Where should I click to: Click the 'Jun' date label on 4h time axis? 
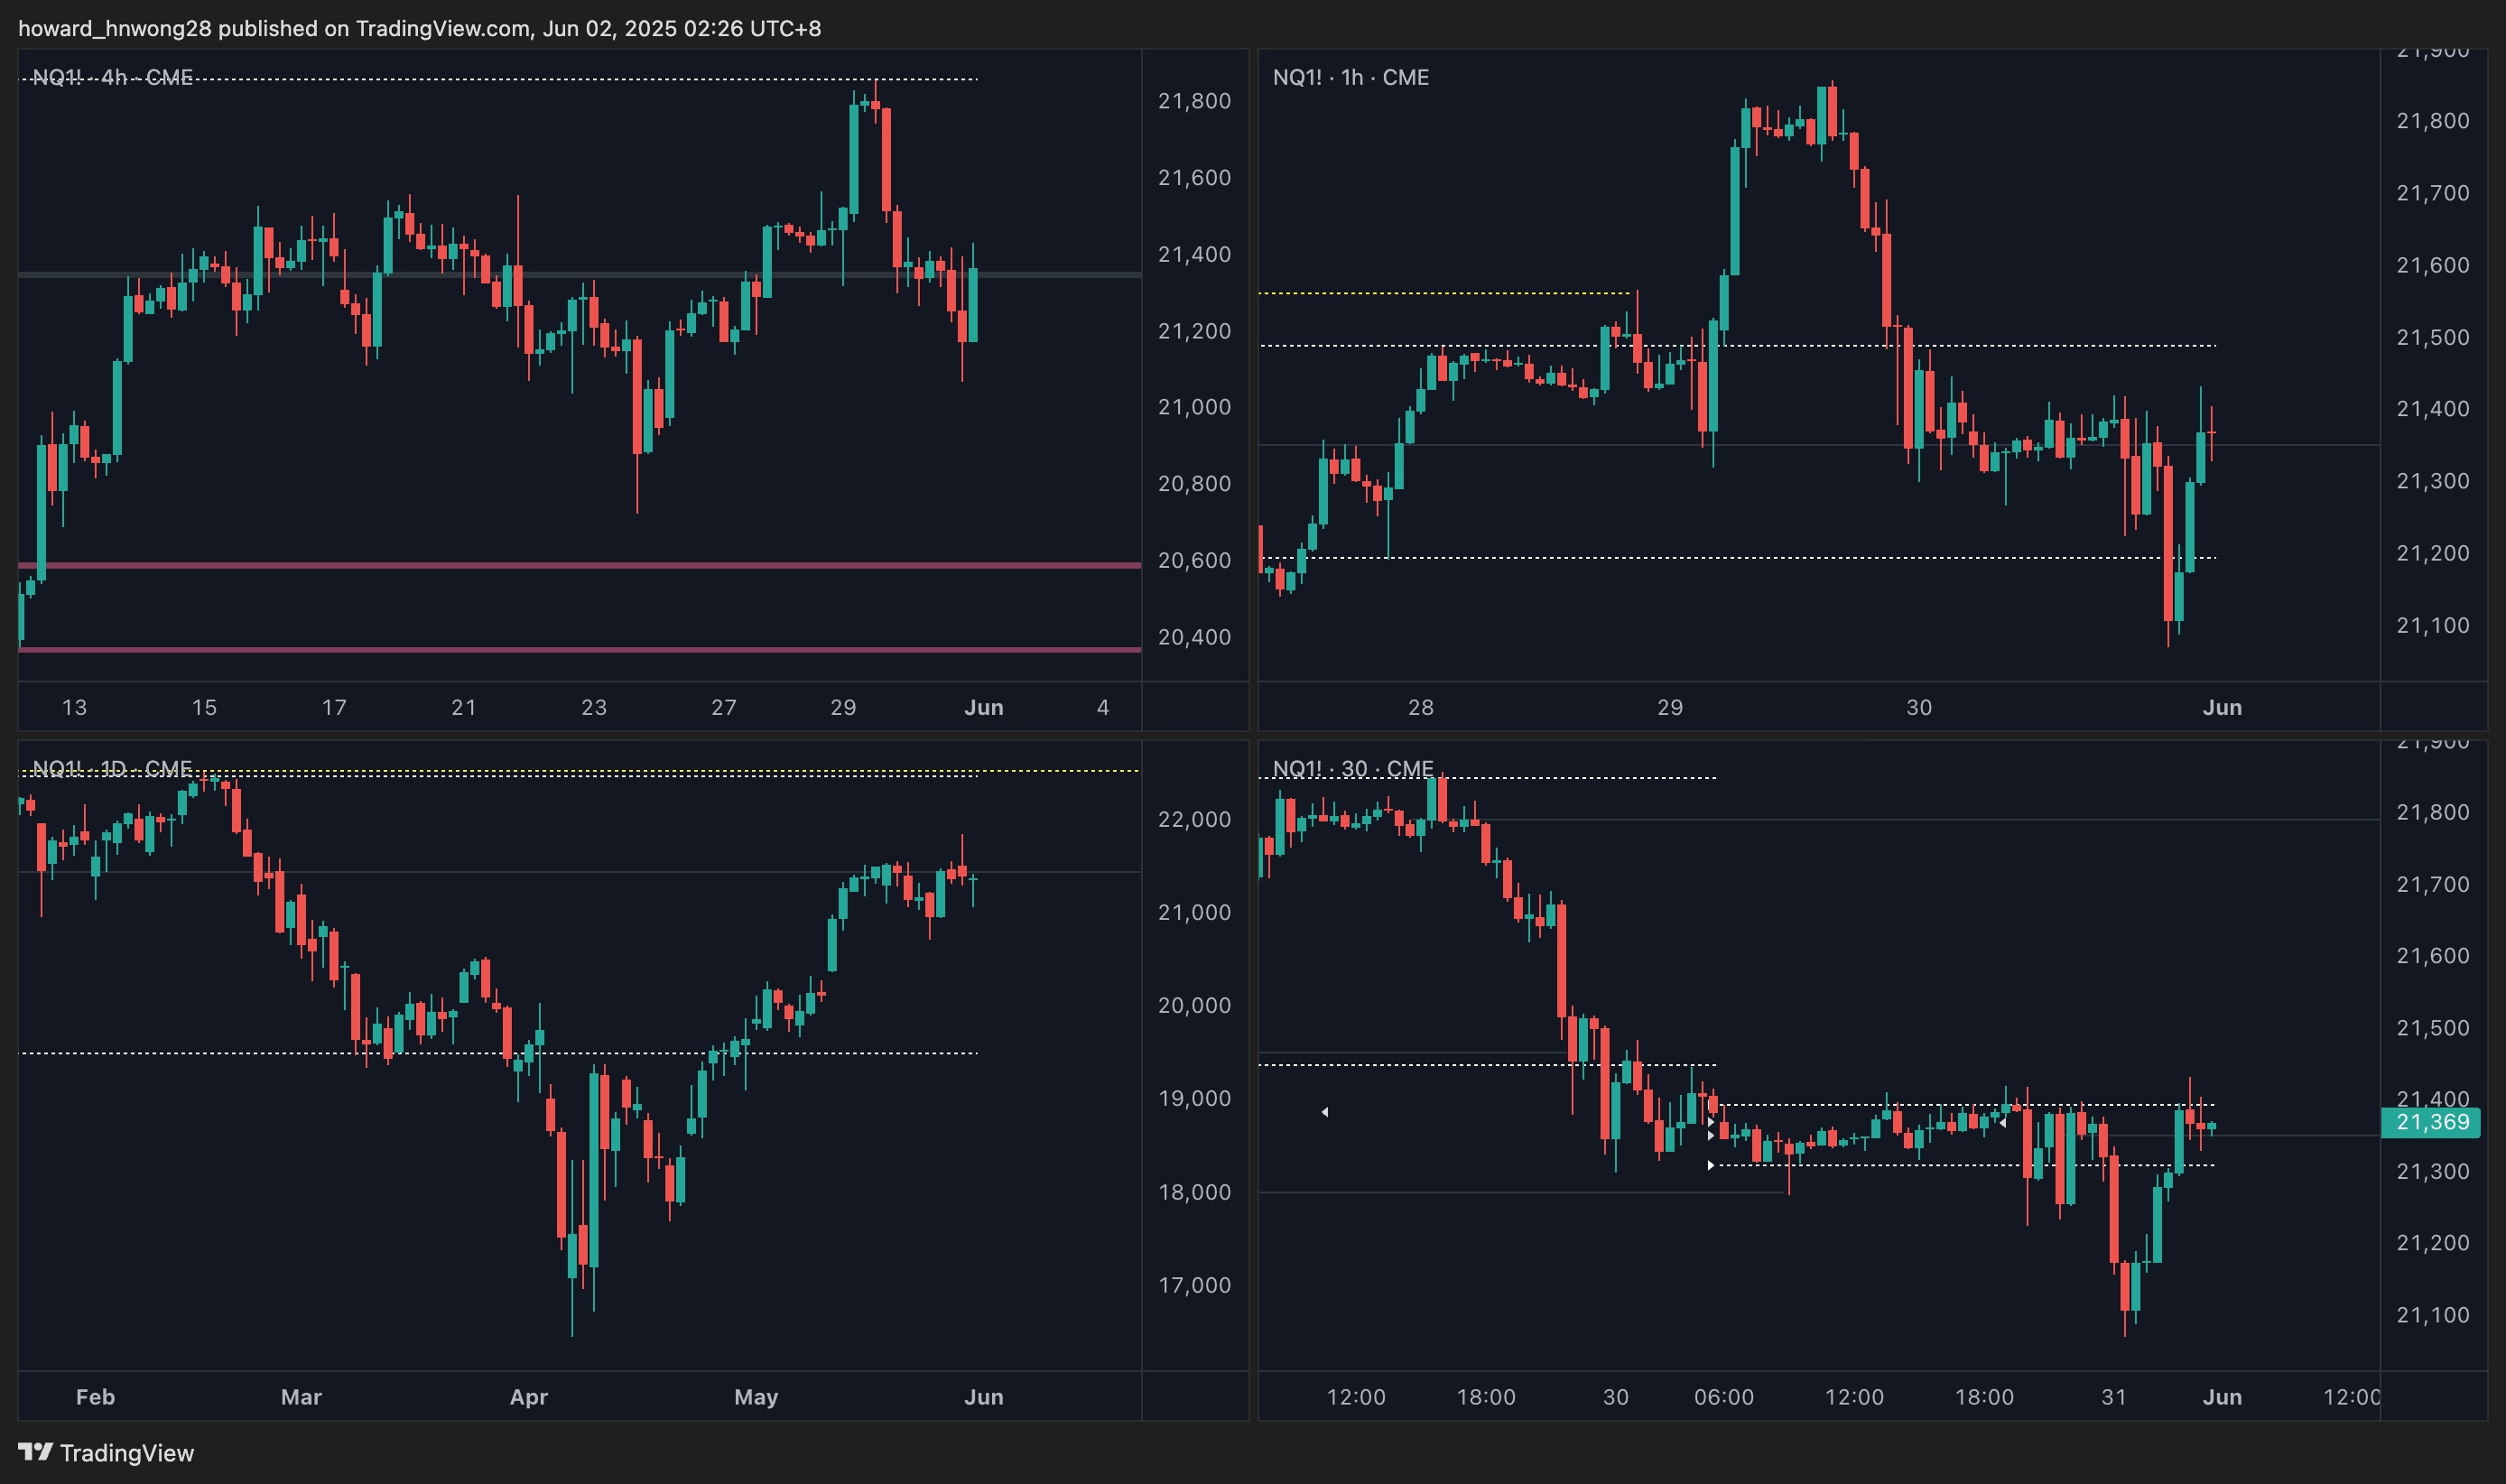tap(983, 707)
